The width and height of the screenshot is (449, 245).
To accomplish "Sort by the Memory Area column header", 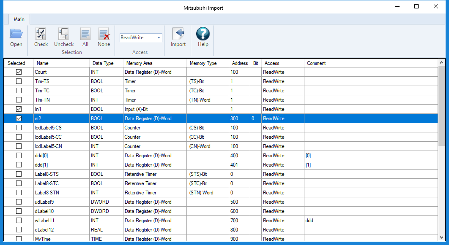I will click(155, 63).
